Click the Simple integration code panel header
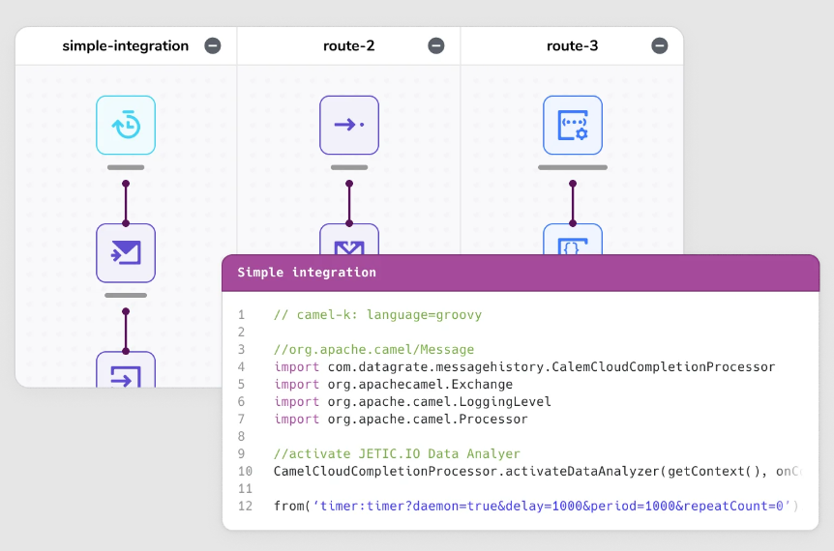This screenshot has height=551, width=834. (521, 273)
